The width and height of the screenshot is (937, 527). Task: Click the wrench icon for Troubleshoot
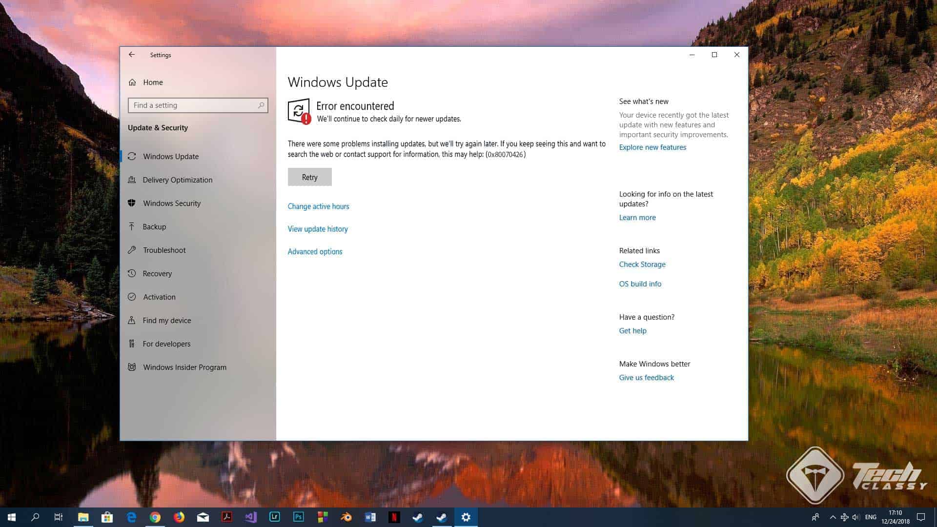132,250
